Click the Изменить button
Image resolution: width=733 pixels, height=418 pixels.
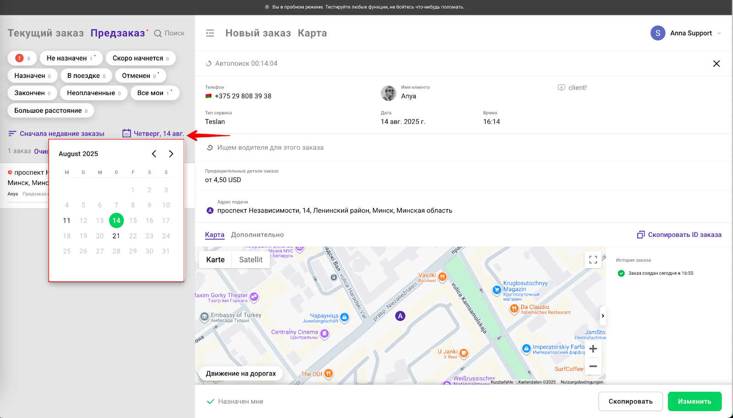(695, 401)
